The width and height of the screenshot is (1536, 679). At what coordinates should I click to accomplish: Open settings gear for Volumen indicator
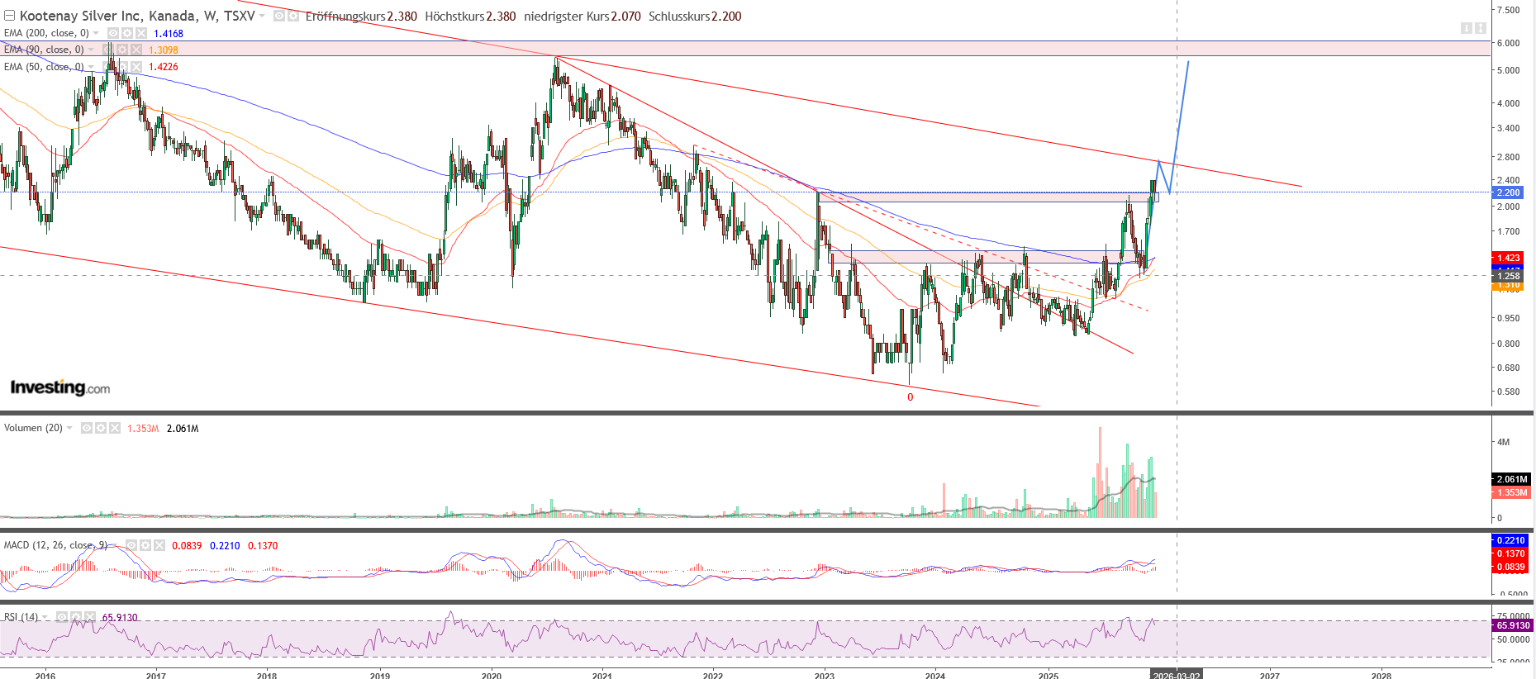[x=100, y=428]
